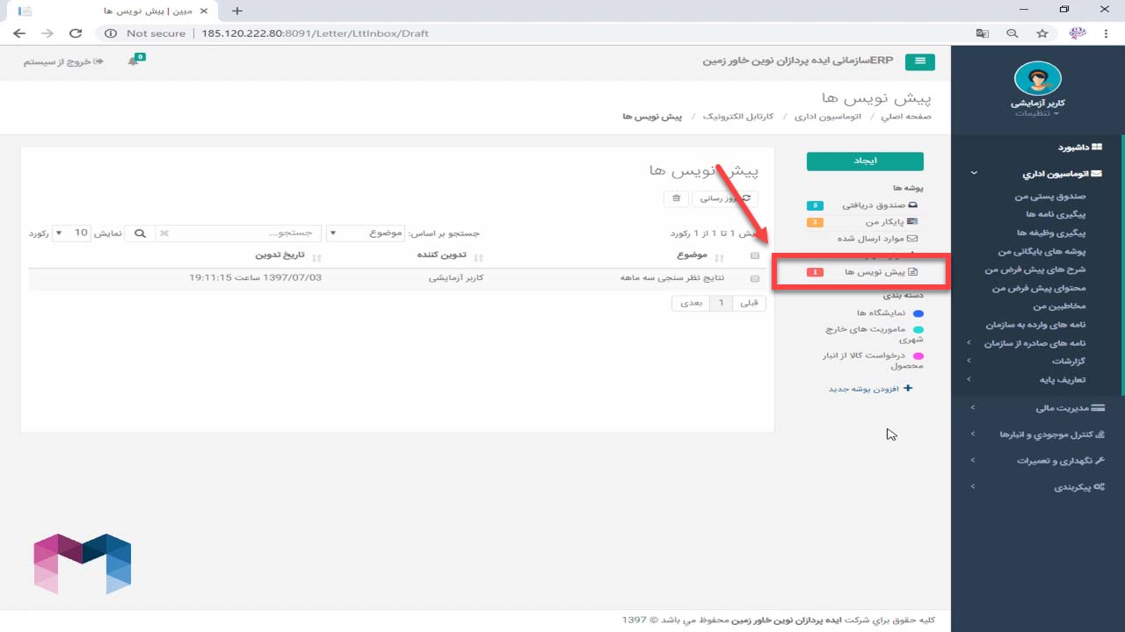Click the sort arrows beside موضوع column
The height and width of the screenshot is (632, 1125).
pyautogui.click(x=720, y=257)
